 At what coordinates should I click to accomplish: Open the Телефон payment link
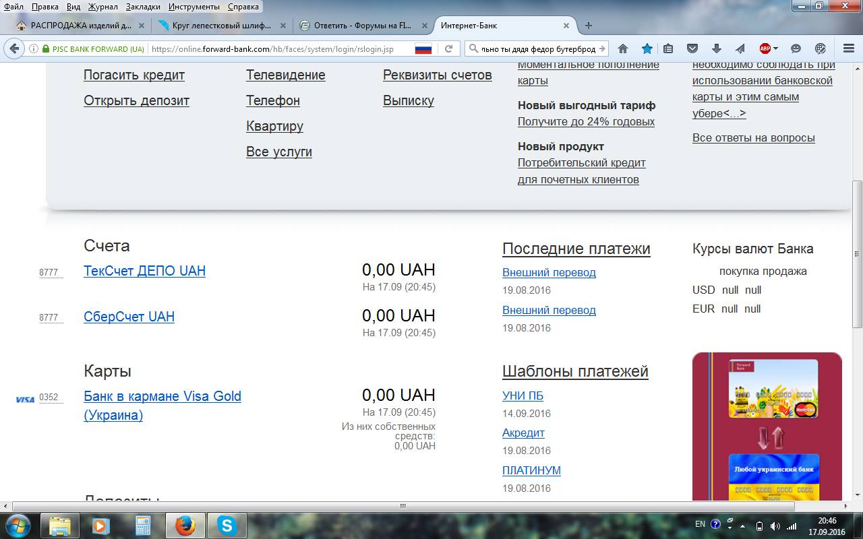tap(273, 100)
